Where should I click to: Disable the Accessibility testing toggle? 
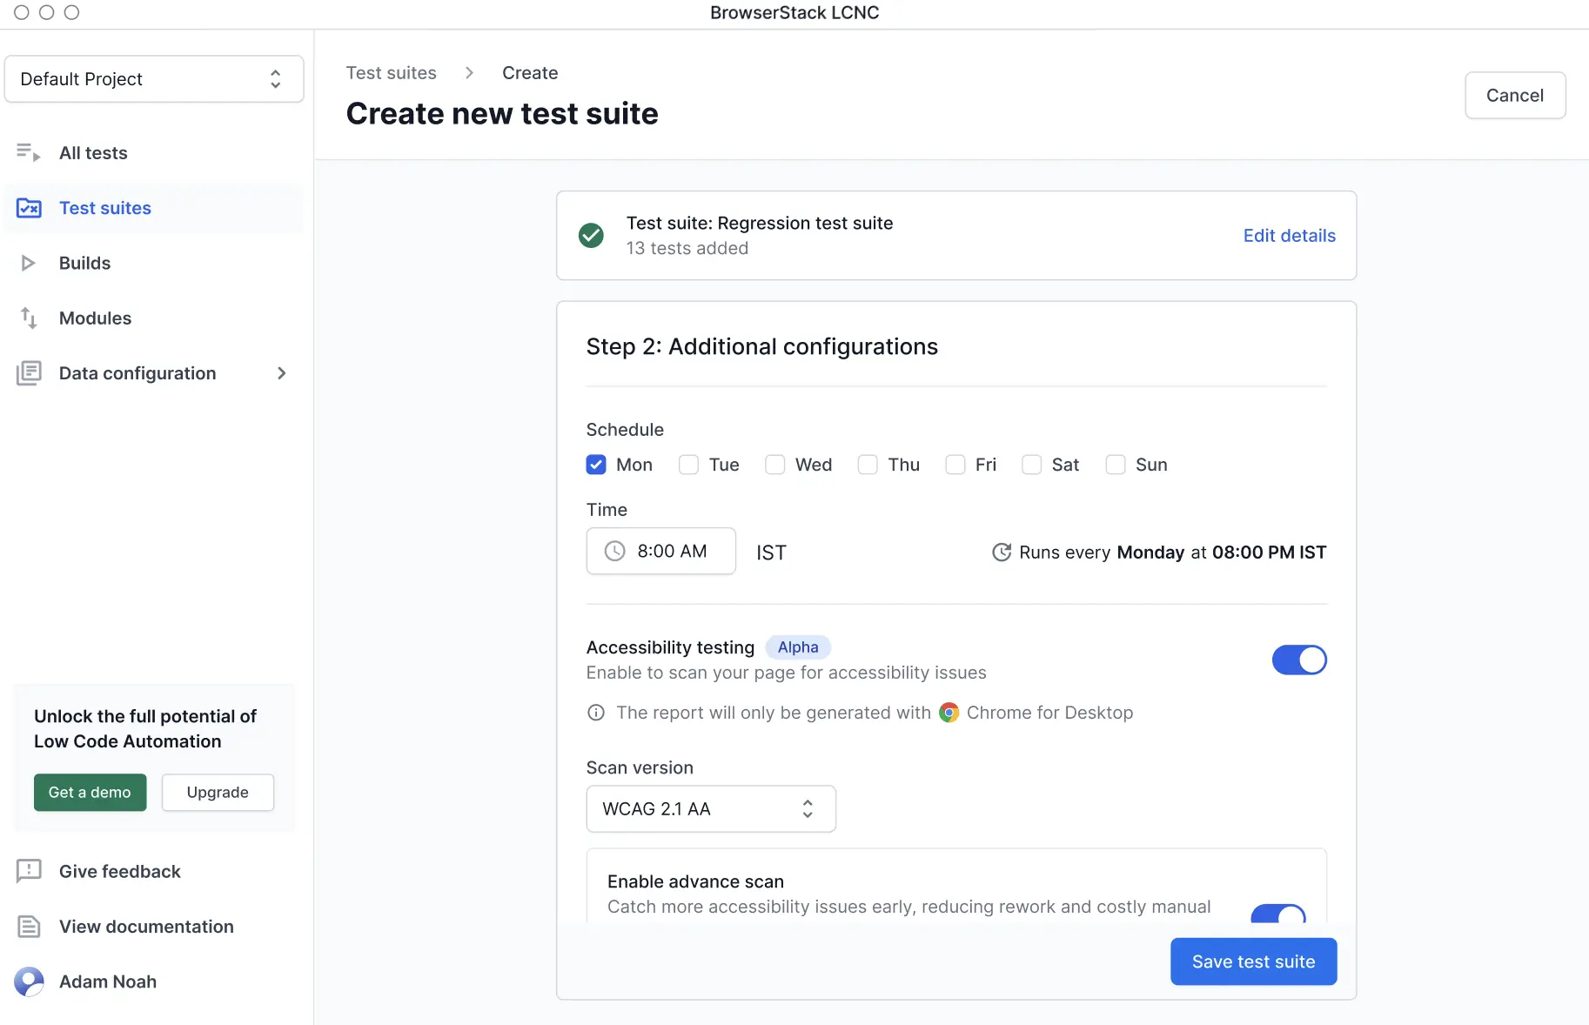click(1299, 660)
